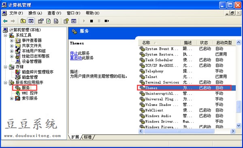Open the 查看(V) menu
Image resolution: width=243 pixels, height=148 pixels.
click(54, 13)
